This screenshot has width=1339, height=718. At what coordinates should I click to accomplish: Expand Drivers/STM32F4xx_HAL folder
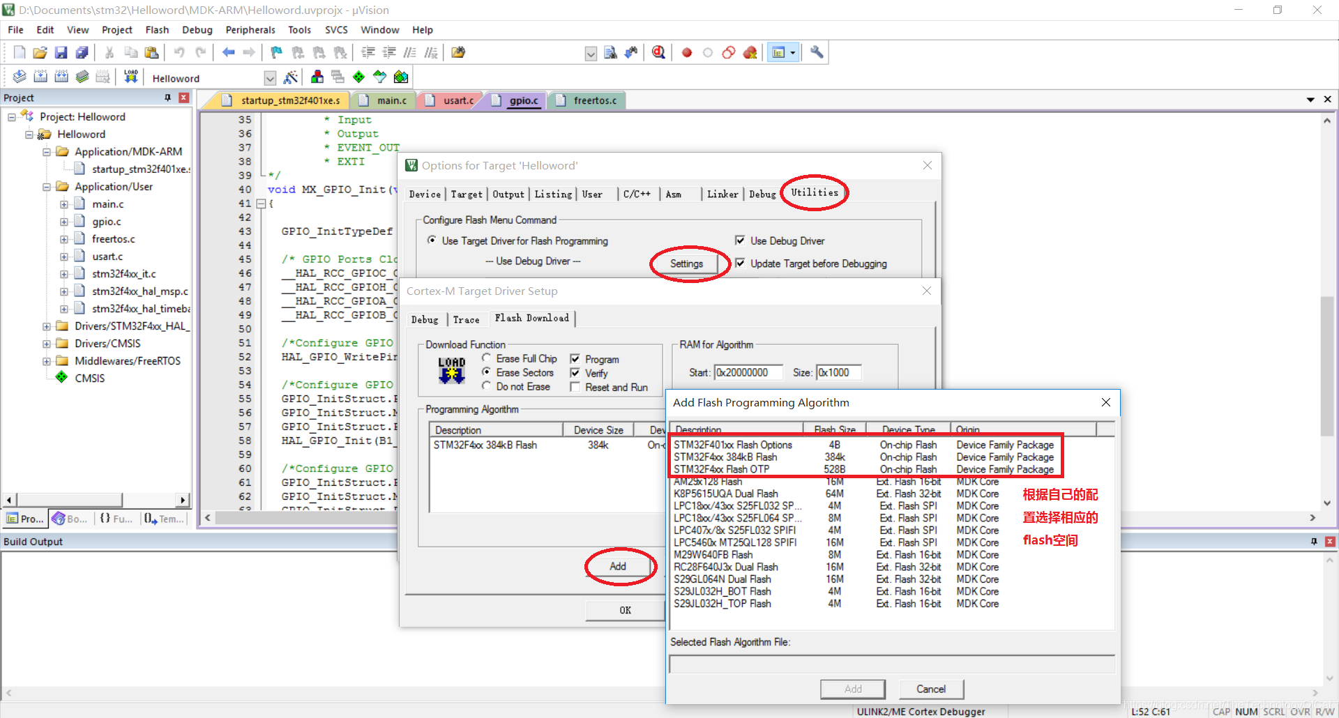(x=47, y=326)
